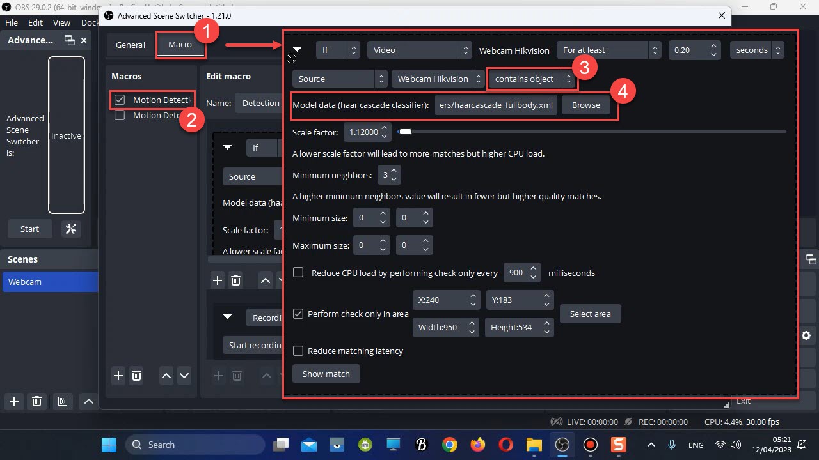Open scene filters icon in Scenes panel

(63, 401)
